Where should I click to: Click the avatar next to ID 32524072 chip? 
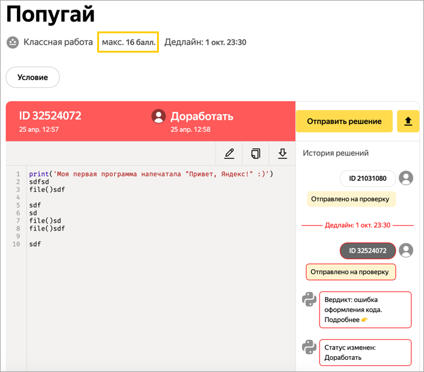(x=406, y=250)
